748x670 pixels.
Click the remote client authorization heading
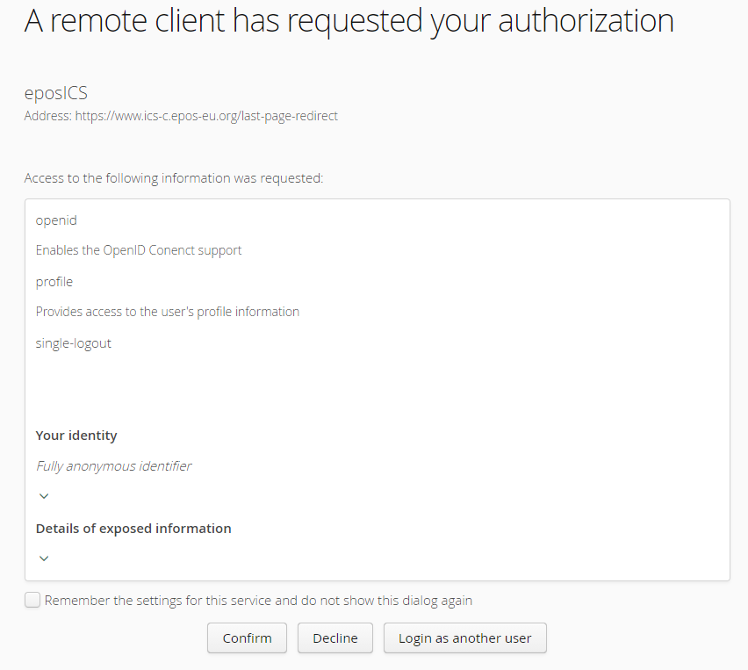(349, 21)
